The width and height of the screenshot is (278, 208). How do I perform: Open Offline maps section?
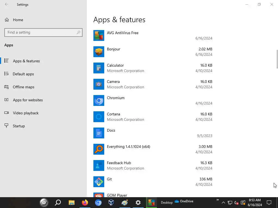(x=43, y=87)
